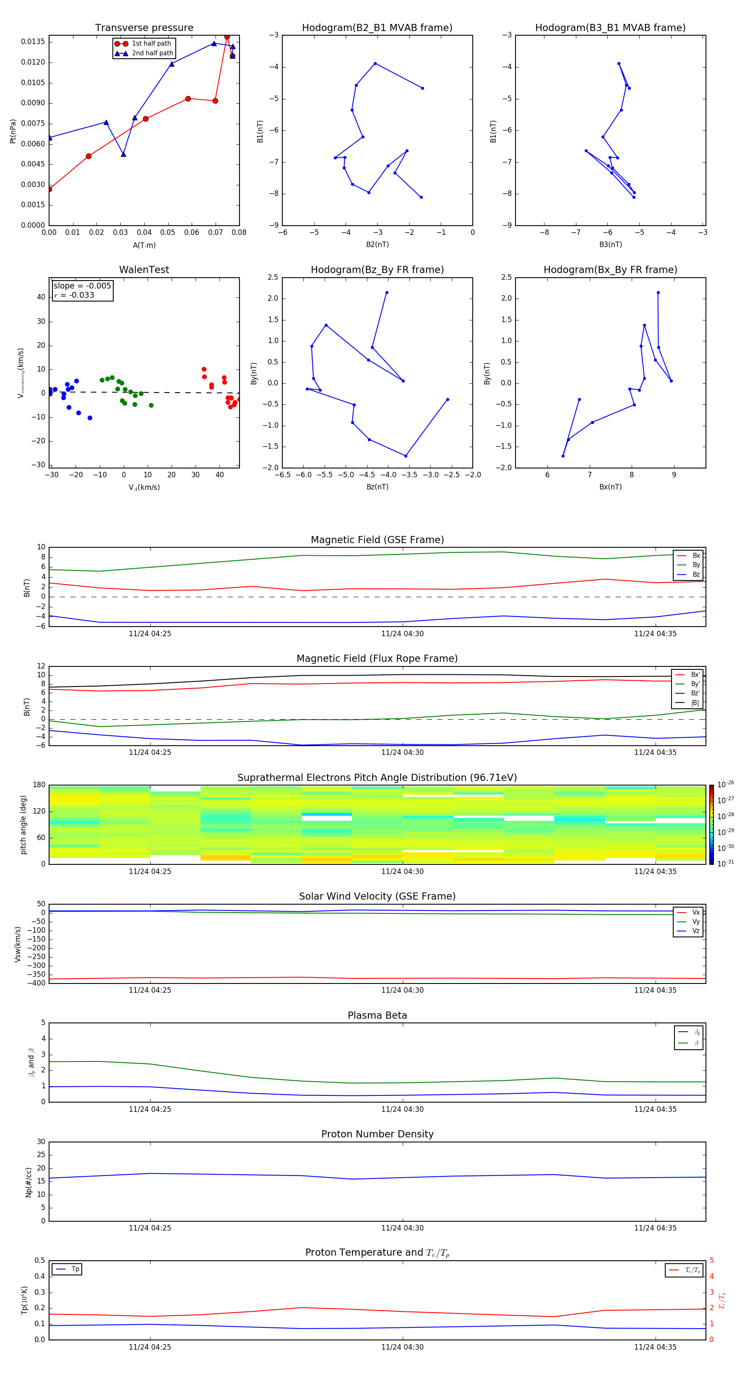755x1384 pixels.
Task: Select the By' legend entry in Flux Rope panel
Action: click(x=687, y=684)
